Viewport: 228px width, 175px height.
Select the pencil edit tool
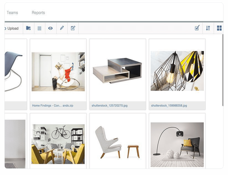coord(62,28)
